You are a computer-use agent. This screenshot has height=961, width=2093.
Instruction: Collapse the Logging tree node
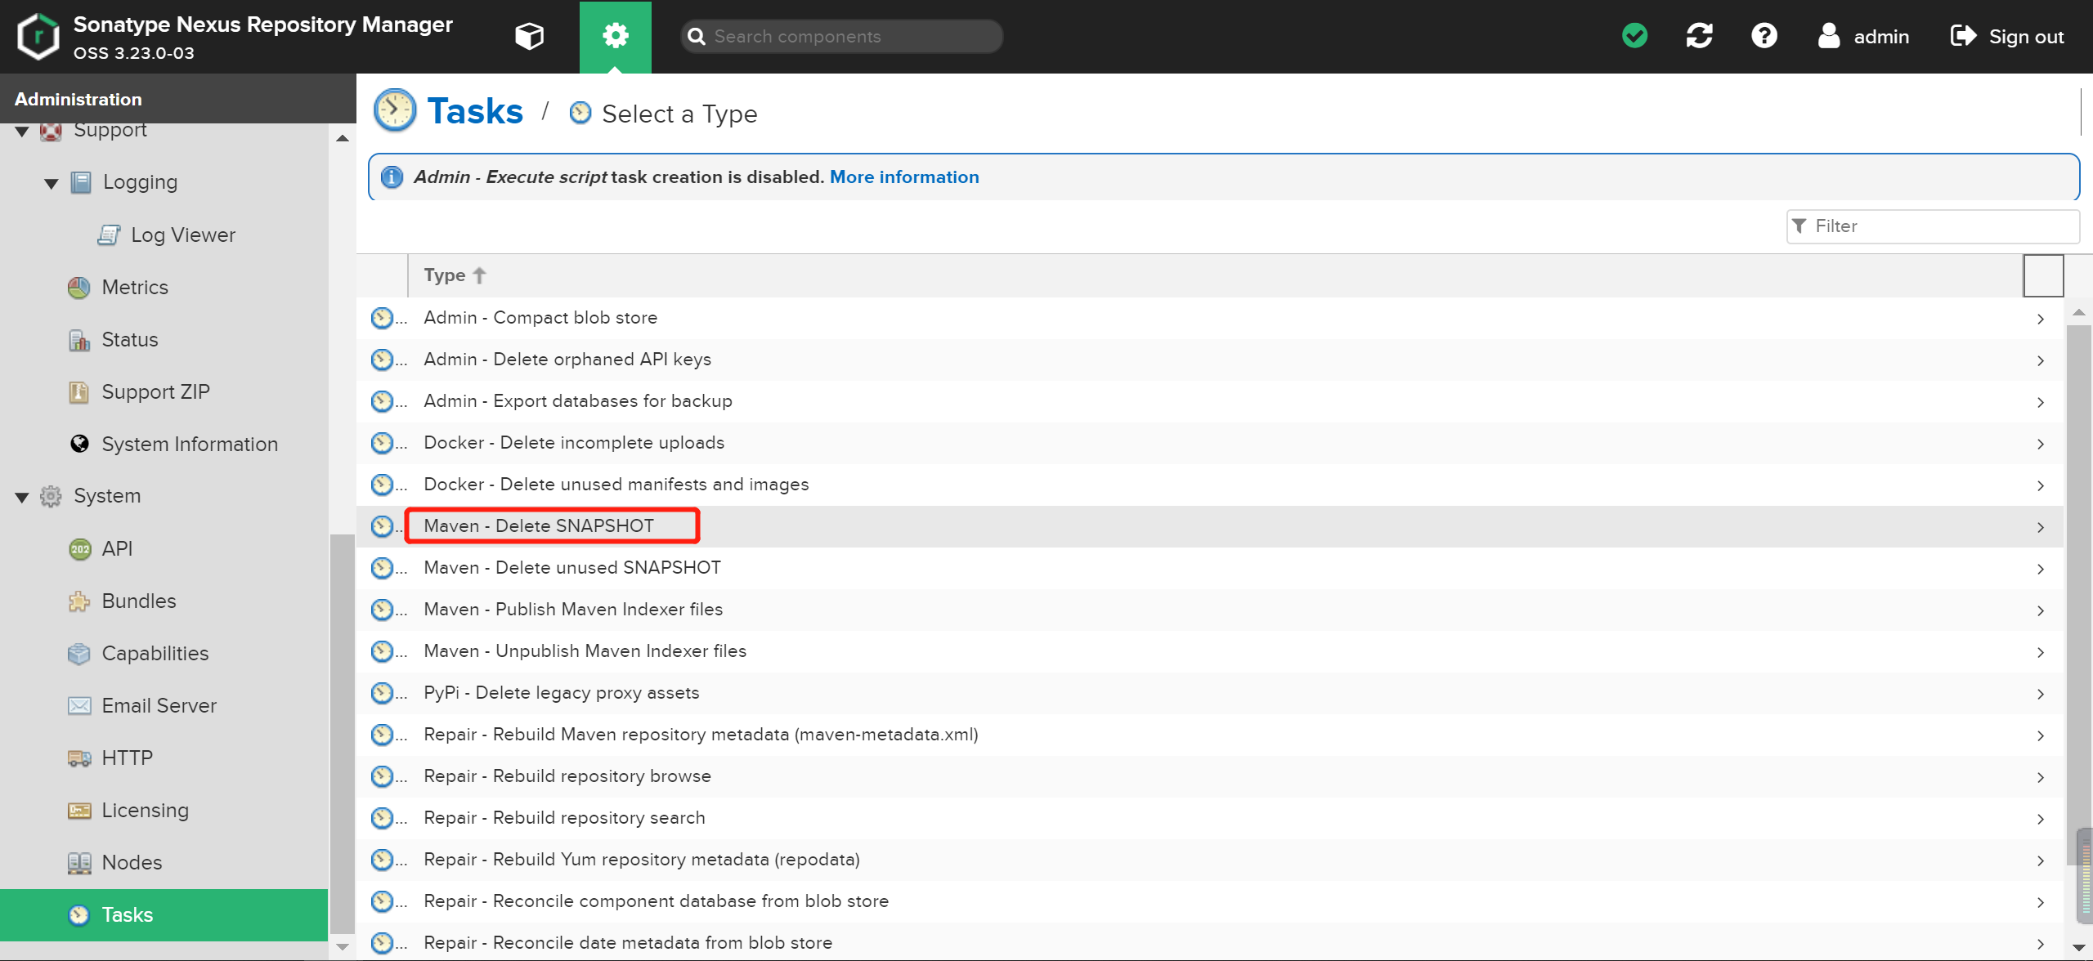pos(52,183)
